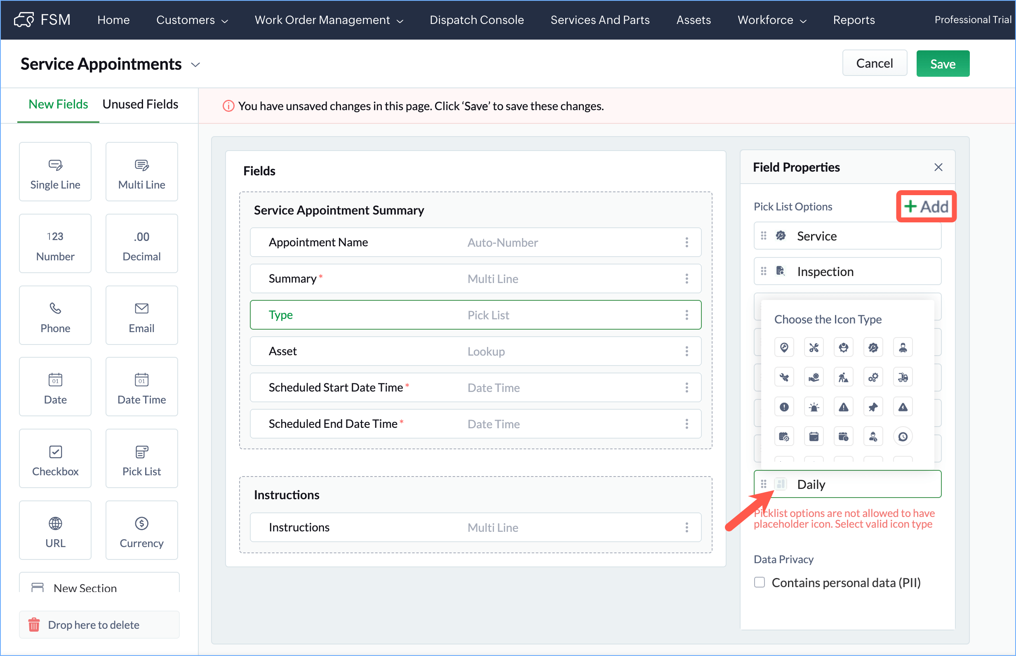Tick Contains personal data (PII) checkbox

coord(760,582)
